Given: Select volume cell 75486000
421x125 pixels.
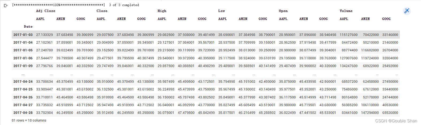Looking at the screenshot, I should [x=350, y=89].
